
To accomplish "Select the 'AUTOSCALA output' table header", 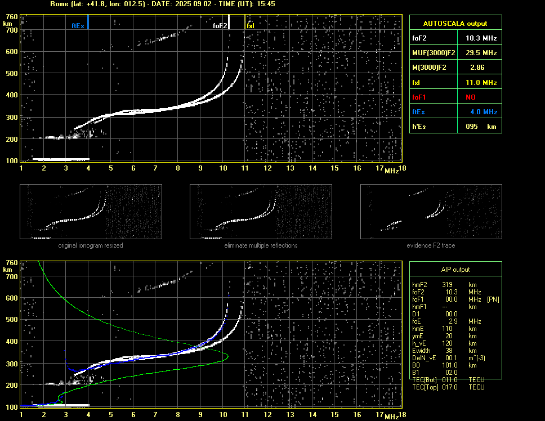I will pyautogui.click(x=455, y=24).
